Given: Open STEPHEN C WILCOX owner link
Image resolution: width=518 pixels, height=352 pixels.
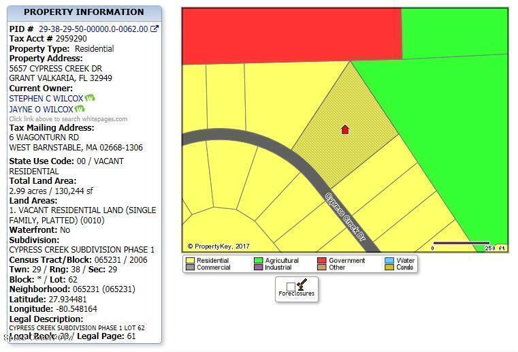Looking at the screenshot, I should pos(46,99).
